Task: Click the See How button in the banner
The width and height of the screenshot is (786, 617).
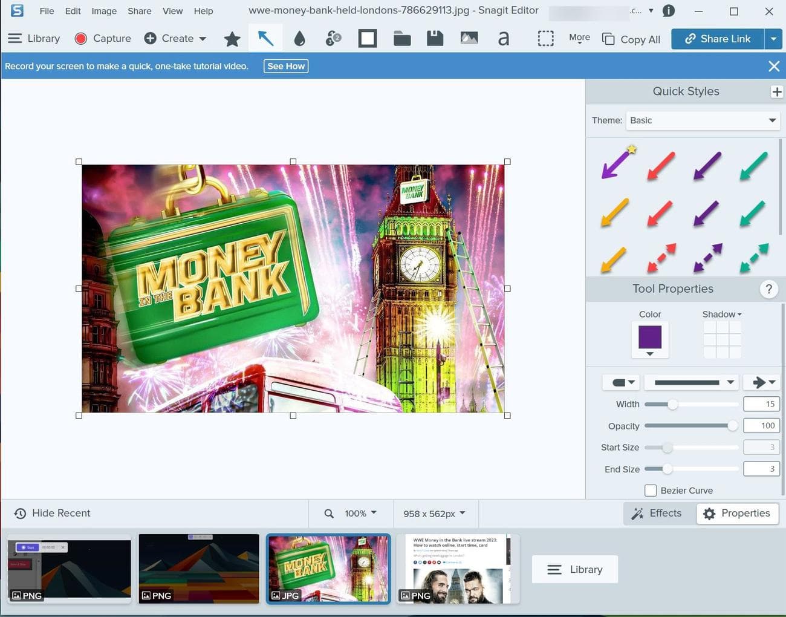Action: [285, 66]
